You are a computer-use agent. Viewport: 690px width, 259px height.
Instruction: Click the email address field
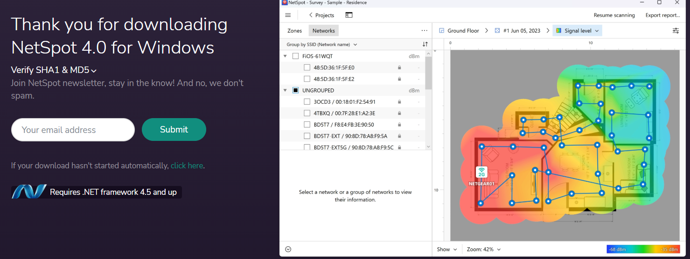click(73, 130)
